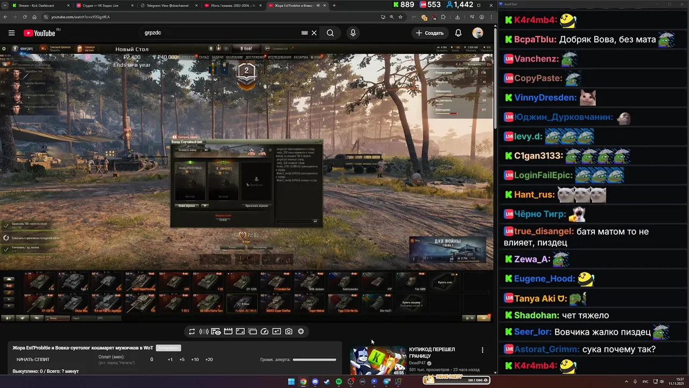Open the browser downloads icon
Image resolution: width=689 pixels, height=388 pixels.
click(458, 17)
